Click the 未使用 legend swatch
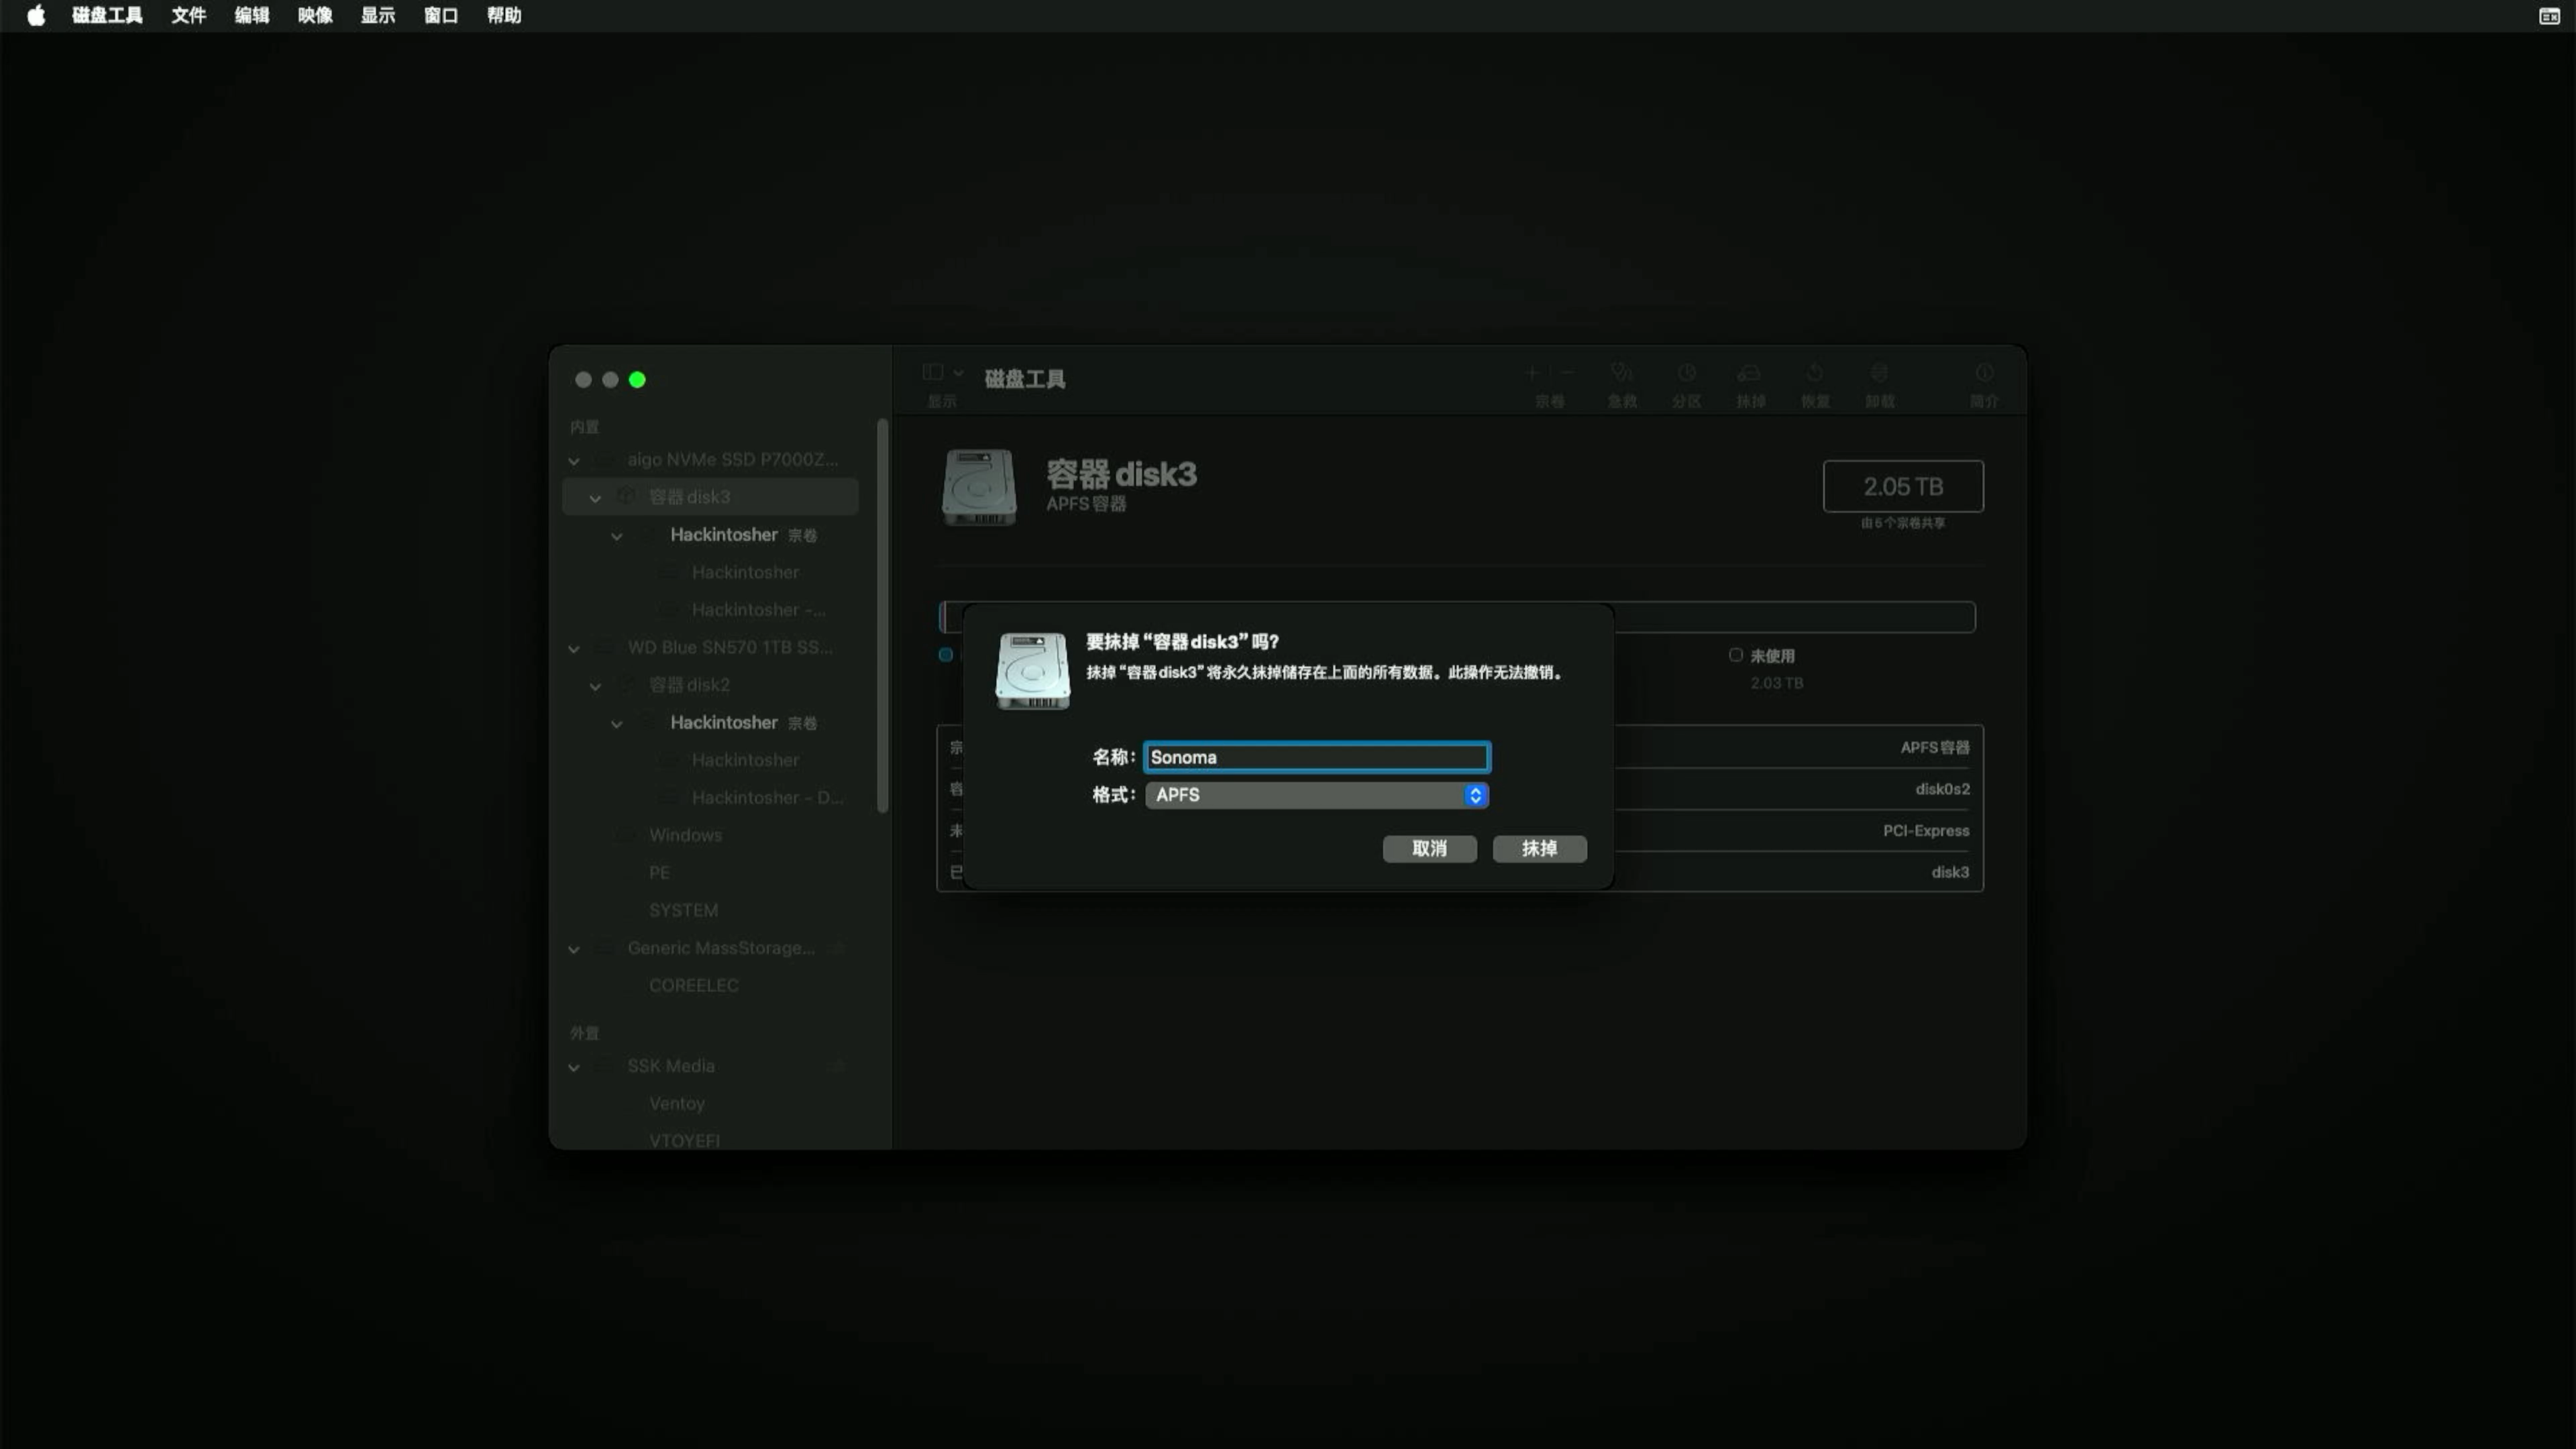This screenshot has height=1449, width=2576. 1736,655
